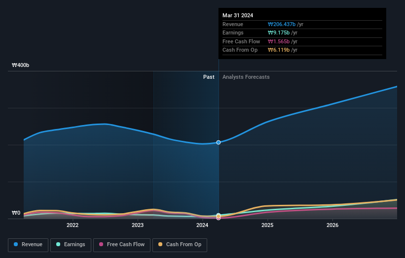Click the Past section label

coord(209,77)
